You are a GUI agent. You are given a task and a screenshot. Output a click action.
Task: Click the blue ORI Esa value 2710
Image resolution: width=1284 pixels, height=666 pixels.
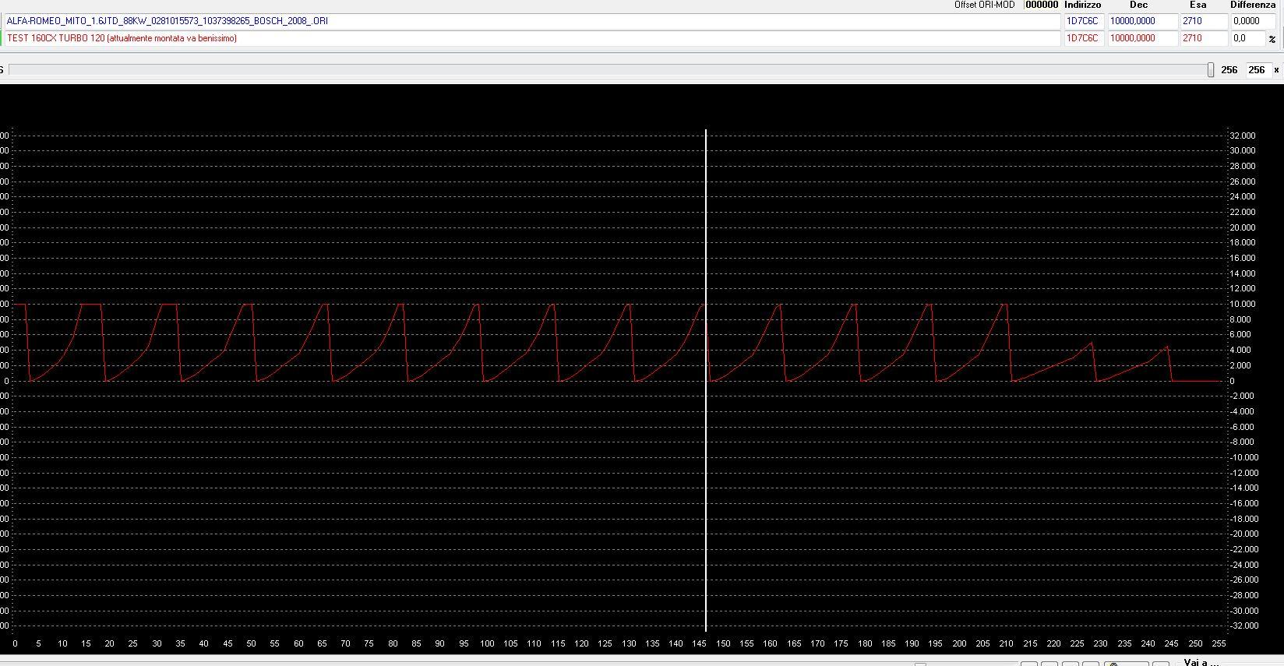pos(1203,21)
